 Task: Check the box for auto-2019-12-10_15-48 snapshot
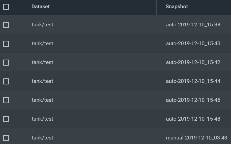point(6,119)
